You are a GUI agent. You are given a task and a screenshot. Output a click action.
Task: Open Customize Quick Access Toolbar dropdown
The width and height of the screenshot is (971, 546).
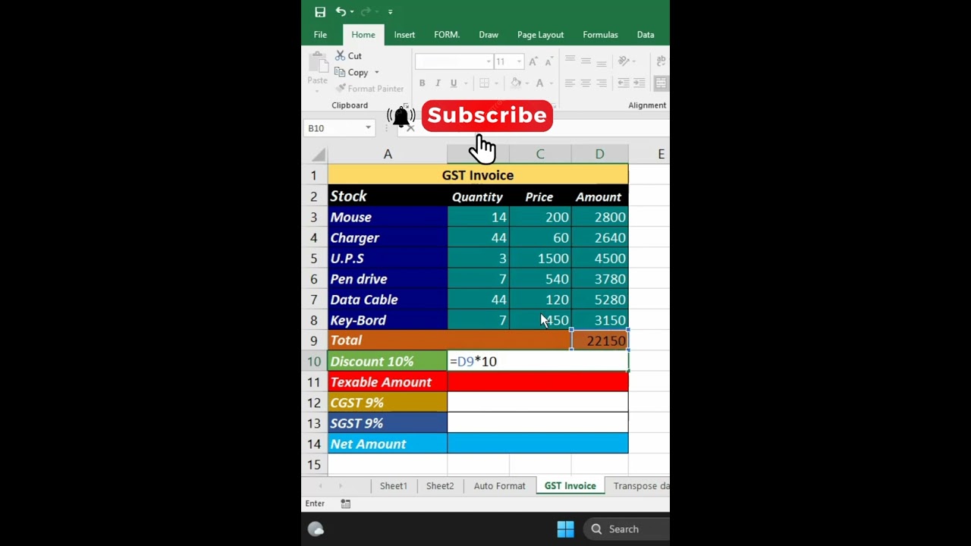click(x=390, y=12)
